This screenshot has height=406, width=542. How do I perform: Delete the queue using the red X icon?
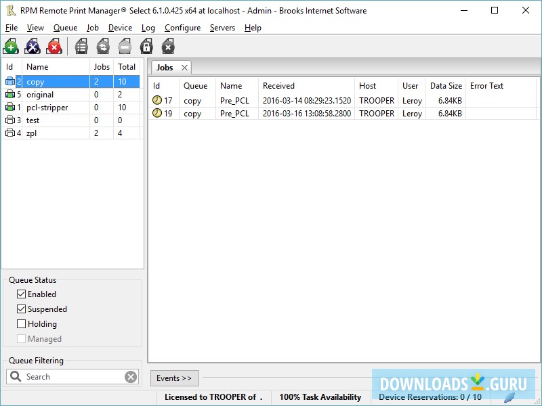(54, 46)
